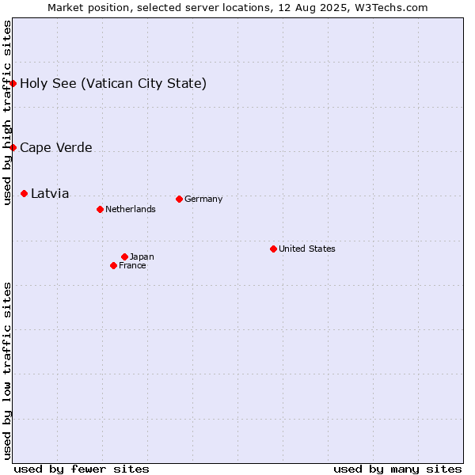This screenshot has width=475, height=475.
Task: Click the Japan data point marker
Action: point(124,256)
